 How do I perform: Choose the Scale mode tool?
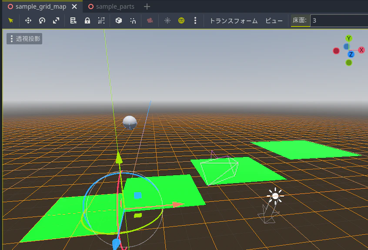56,20
